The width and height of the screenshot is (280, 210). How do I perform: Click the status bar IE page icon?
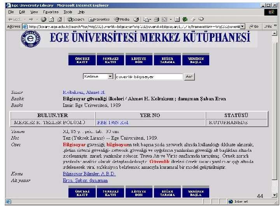tap(8, 201)
